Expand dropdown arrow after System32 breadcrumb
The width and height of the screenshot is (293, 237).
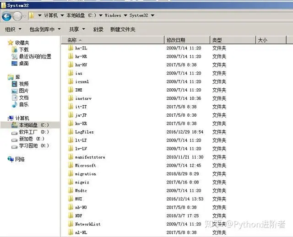pyautogui.click(x=152, y=15)
